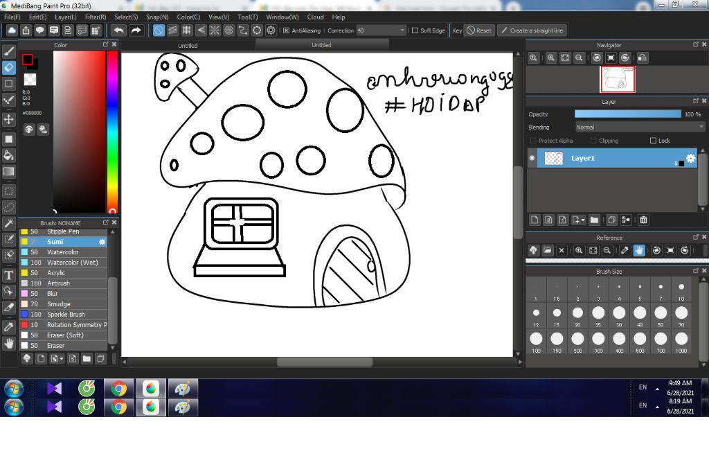Click Navigator canvas thumbnail
The width and height of the screenshot is (709, 458).
coord(617,79)
